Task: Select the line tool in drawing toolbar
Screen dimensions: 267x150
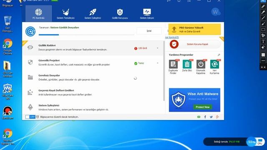Action: pyautogui.click(x=263, y=18)
